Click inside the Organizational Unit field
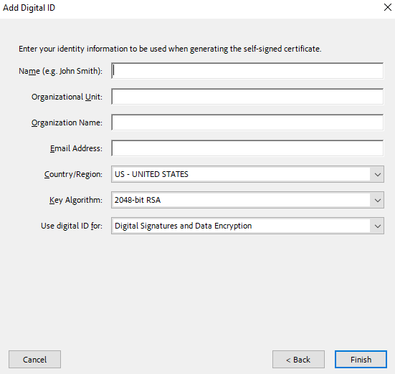Screen dimensions: 395x374 (x=247, y=97)
